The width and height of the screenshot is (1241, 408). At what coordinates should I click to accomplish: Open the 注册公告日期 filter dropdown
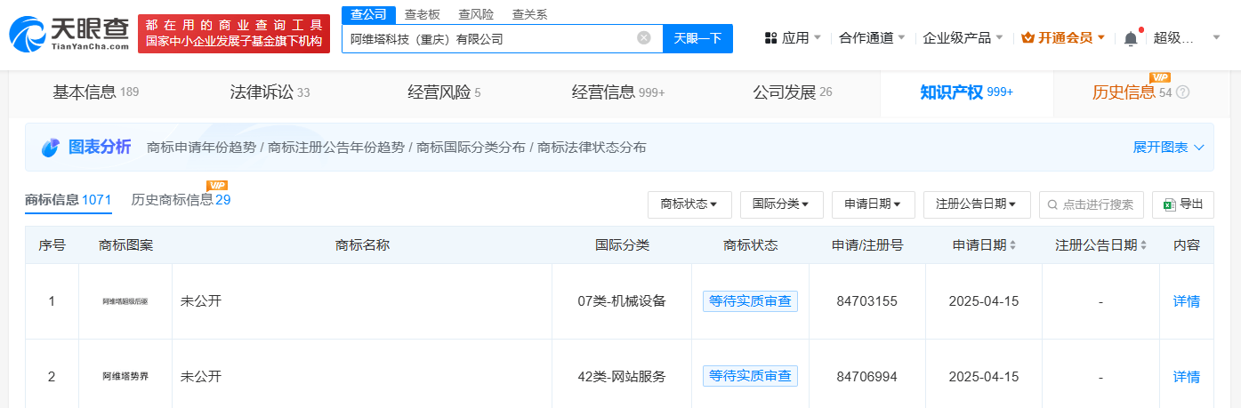[977, 204]
